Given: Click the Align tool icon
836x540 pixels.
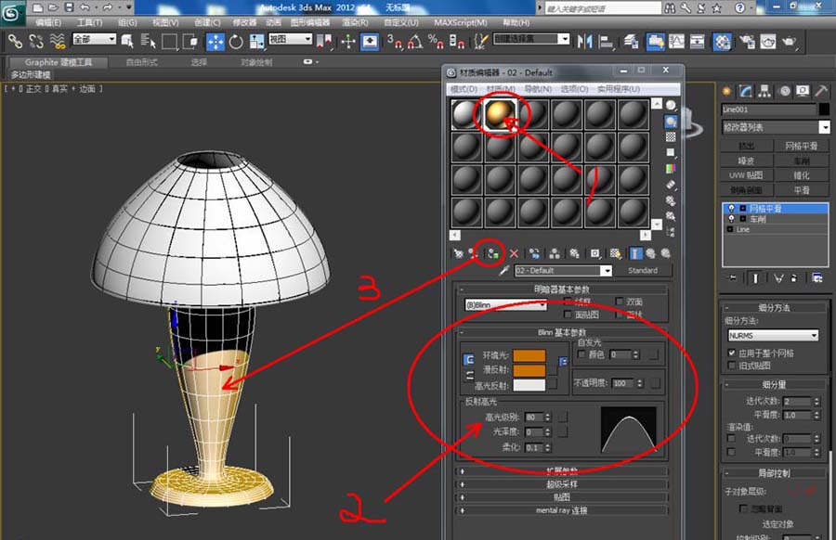Looking at the screenshot, I should pyautogui.click(x=607, y=42).
